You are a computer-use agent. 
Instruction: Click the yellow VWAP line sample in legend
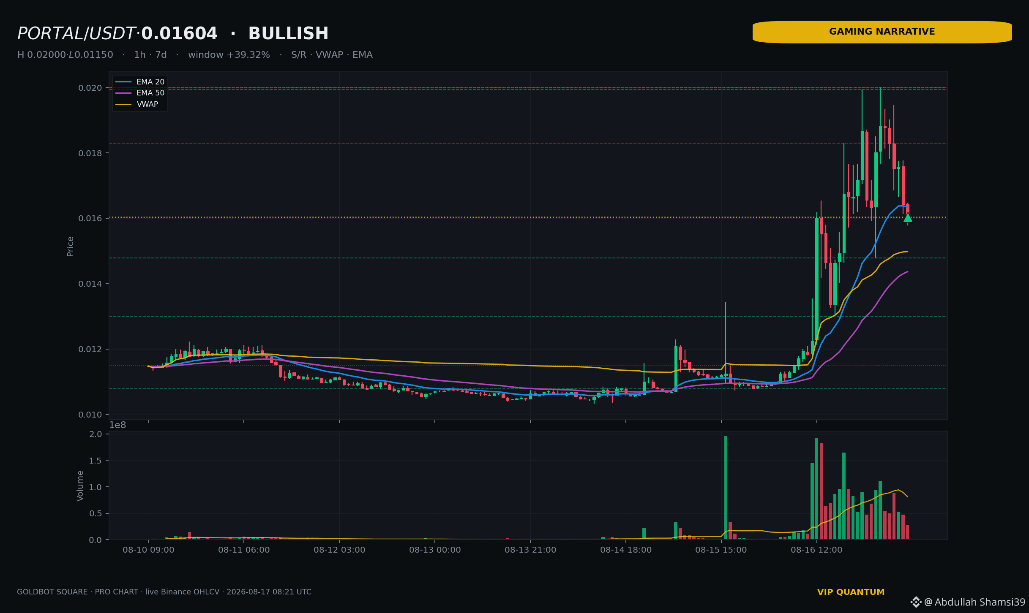(x=123, y=104)
